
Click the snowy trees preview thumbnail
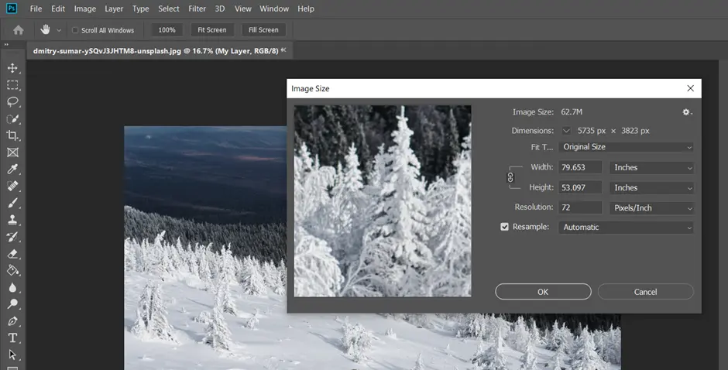(x=383, y=201)
